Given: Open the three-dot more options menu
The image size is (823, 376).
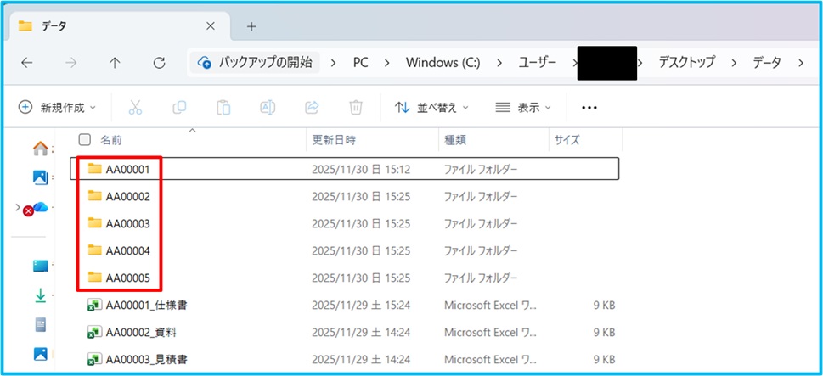Looking at the screenshot, I should (589, 108).
